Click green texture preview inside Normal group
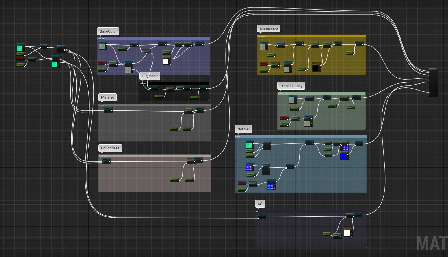The width and height of the screenshot is (448, 257). 249,145
